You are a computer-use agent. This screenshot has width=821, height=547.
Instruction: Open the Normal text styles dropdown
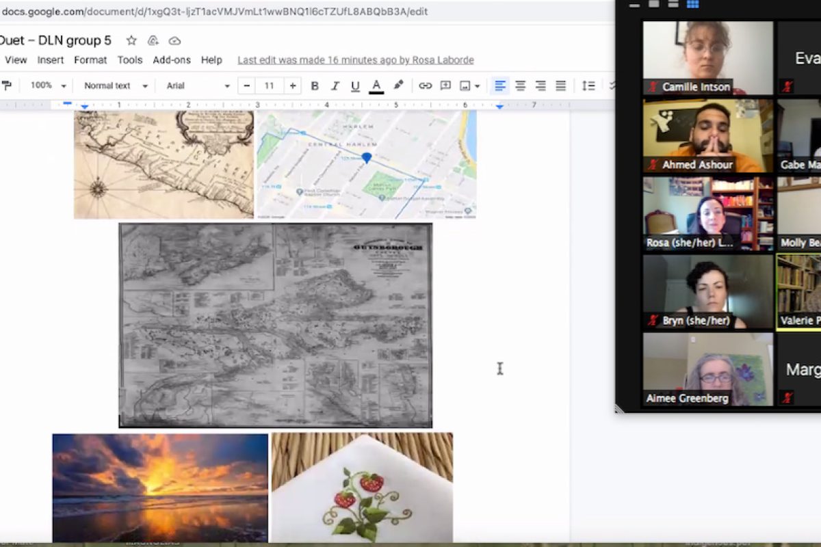click(116, 85)
